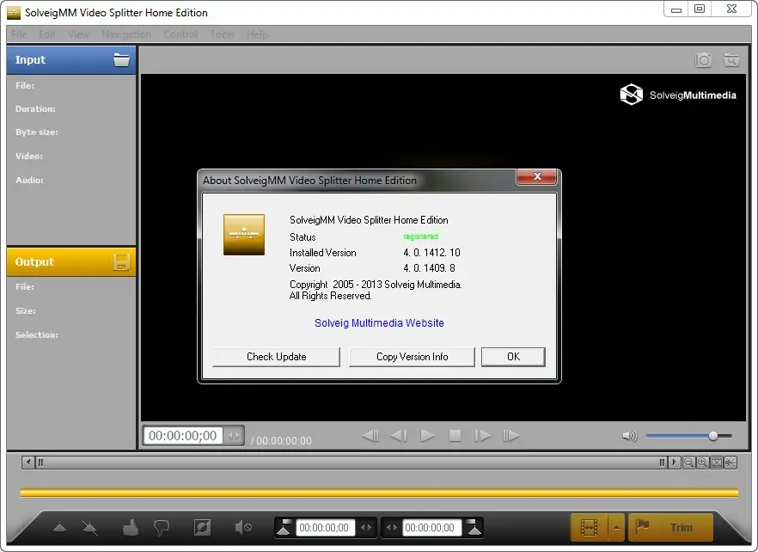Open the Control menu
This screenshot has height=552, width=758.
[x=180, y=34]
